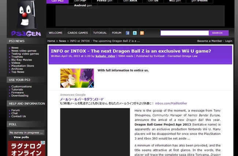Open the Firmware sidebar link
The image size is (238, 156).
[x=18, y=93]
